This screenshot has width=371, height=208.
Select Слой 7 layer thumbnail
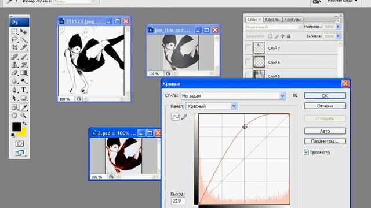pyautogui.click(x=259, y=48)
